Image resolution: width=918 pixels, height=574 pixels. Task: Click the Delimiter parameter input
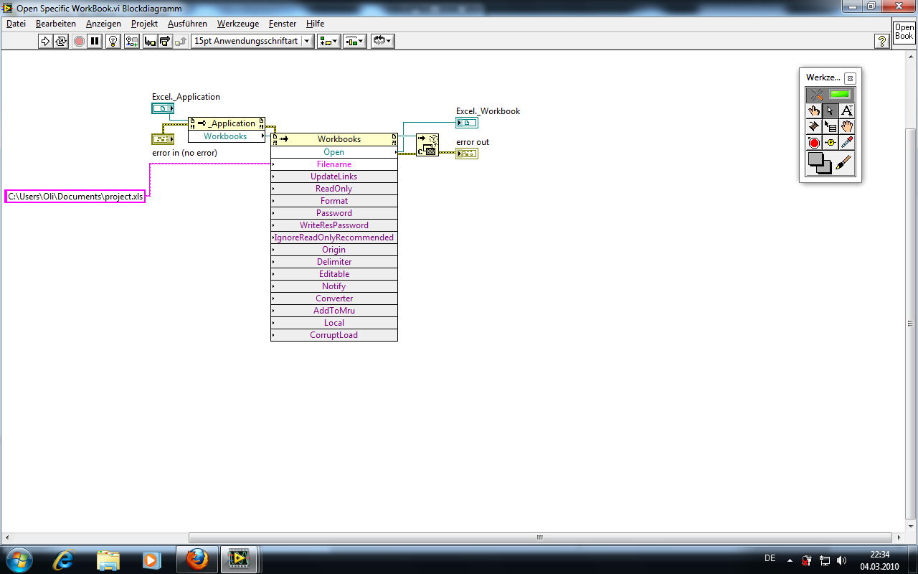334,262
